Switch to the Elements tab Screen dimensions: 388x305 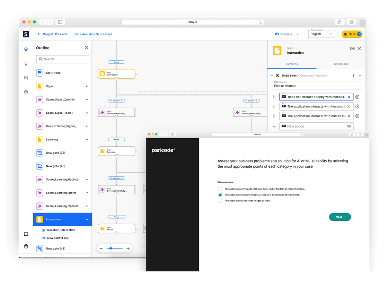(292, 64)
